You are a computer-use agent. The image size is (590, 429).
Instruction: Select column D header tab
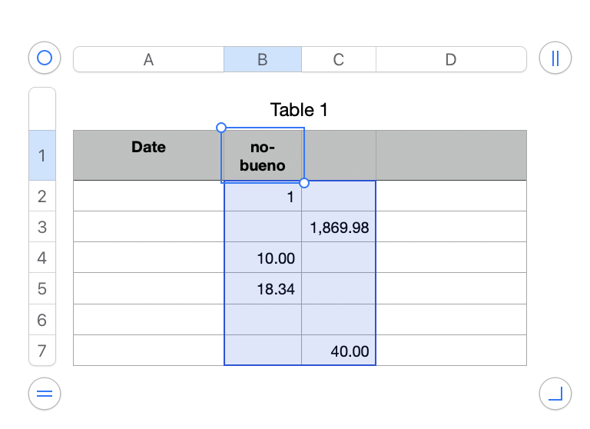click(451, 60)
